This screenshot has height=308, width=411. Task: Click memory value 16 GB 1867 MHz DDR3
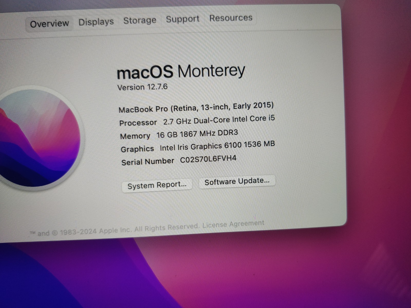pos(197,134)
